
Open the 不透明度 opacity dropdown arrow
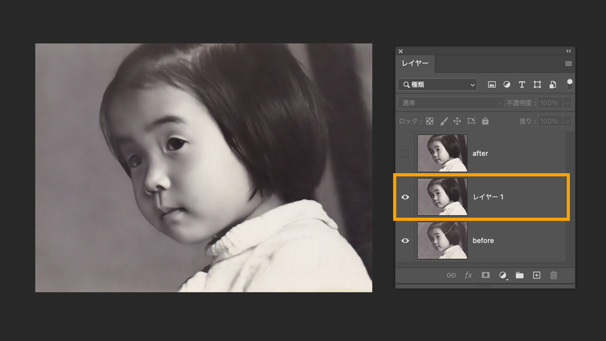pos(567,103)
